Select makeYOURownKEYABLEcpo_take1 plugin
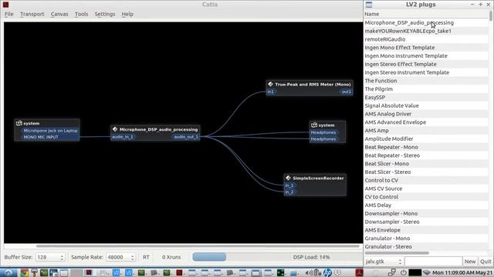Image resolution: width=494 pixels, height=277 pixels. tap(426, 31)
